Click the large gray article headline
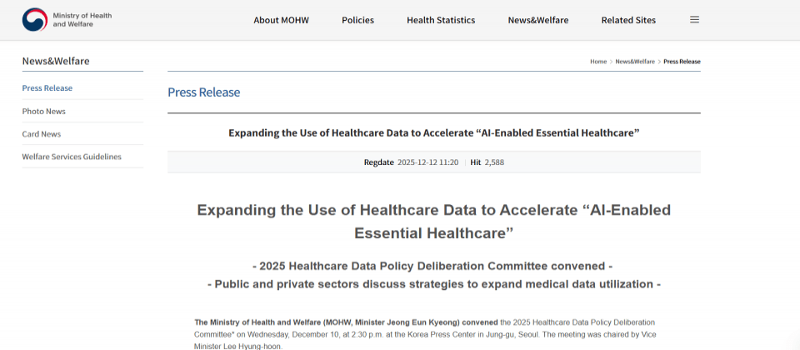 point(433,221)
